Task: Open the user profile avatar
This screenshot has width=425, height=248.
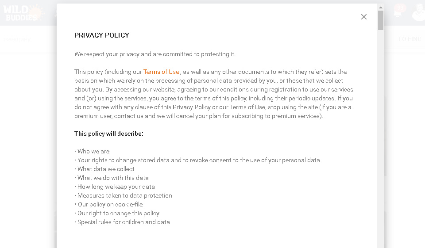Action: point(418,12)
